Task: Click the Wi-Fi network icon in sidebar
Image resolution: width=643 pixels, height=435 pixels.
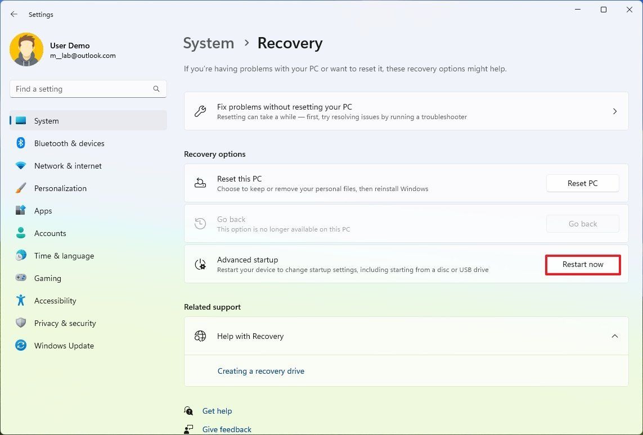Action: coord(20,165)
